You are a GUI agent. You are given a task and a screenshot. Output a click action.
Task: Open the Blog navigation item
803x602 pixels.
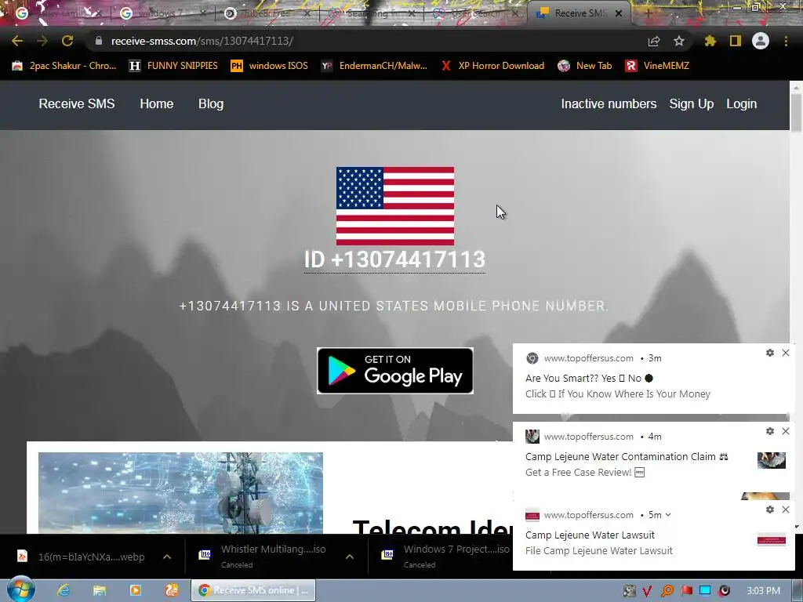[211, 104]
